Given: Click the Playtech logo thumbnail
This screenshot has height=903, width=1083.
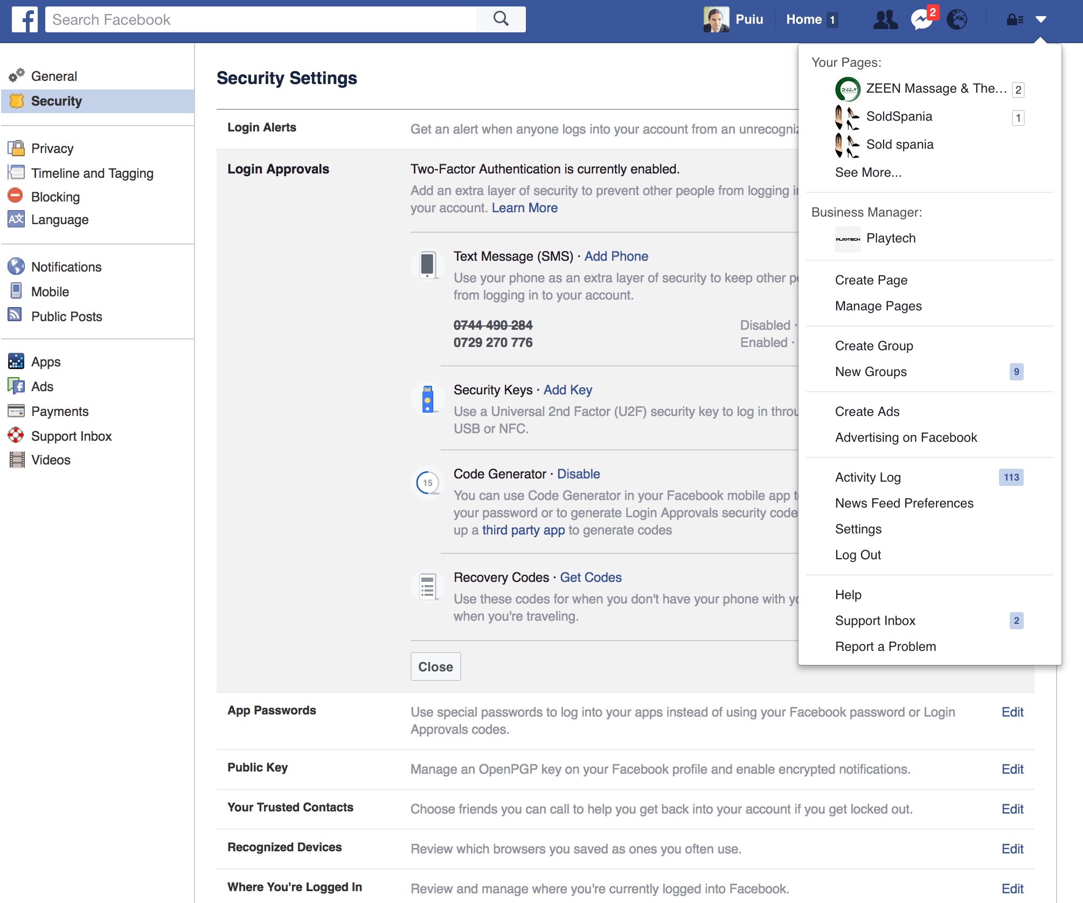Looking at the screenshot, I should tap(848, 239).
